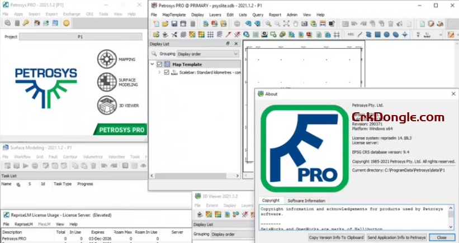Toggle the Scalebar Standard kilometres checkbox

[x=167, y=72]
